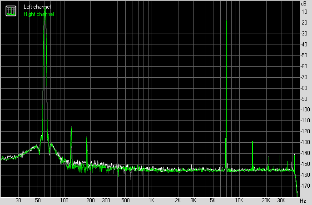Click the -110 dB axis label
312x205 pixels.
pos(305,120)
